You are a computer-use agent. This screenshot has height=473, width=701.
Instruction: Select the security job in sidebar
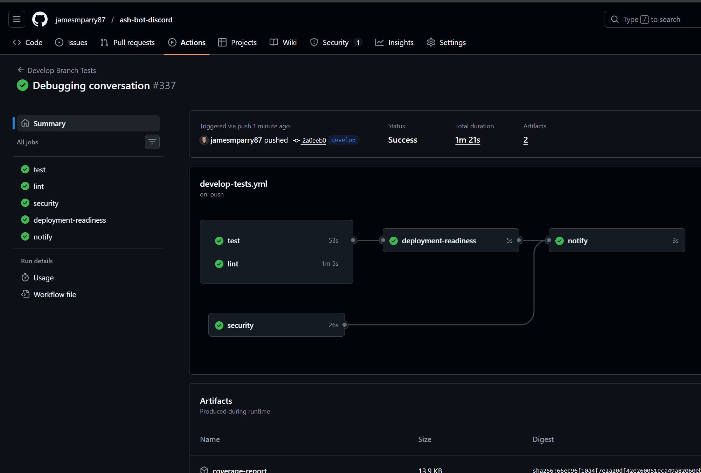46,203
